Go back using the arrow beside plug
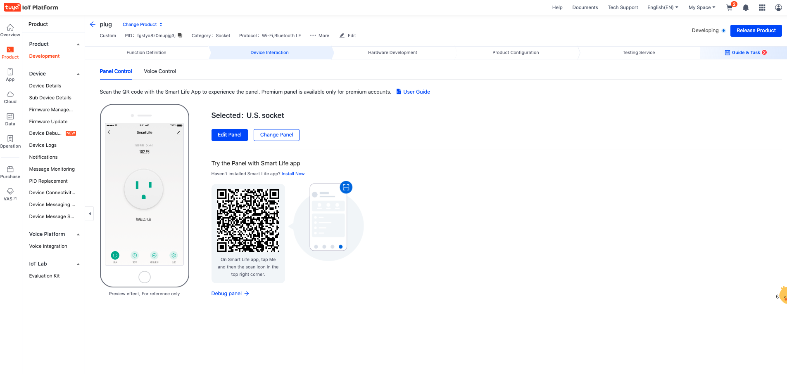 [x=93, y=24]
